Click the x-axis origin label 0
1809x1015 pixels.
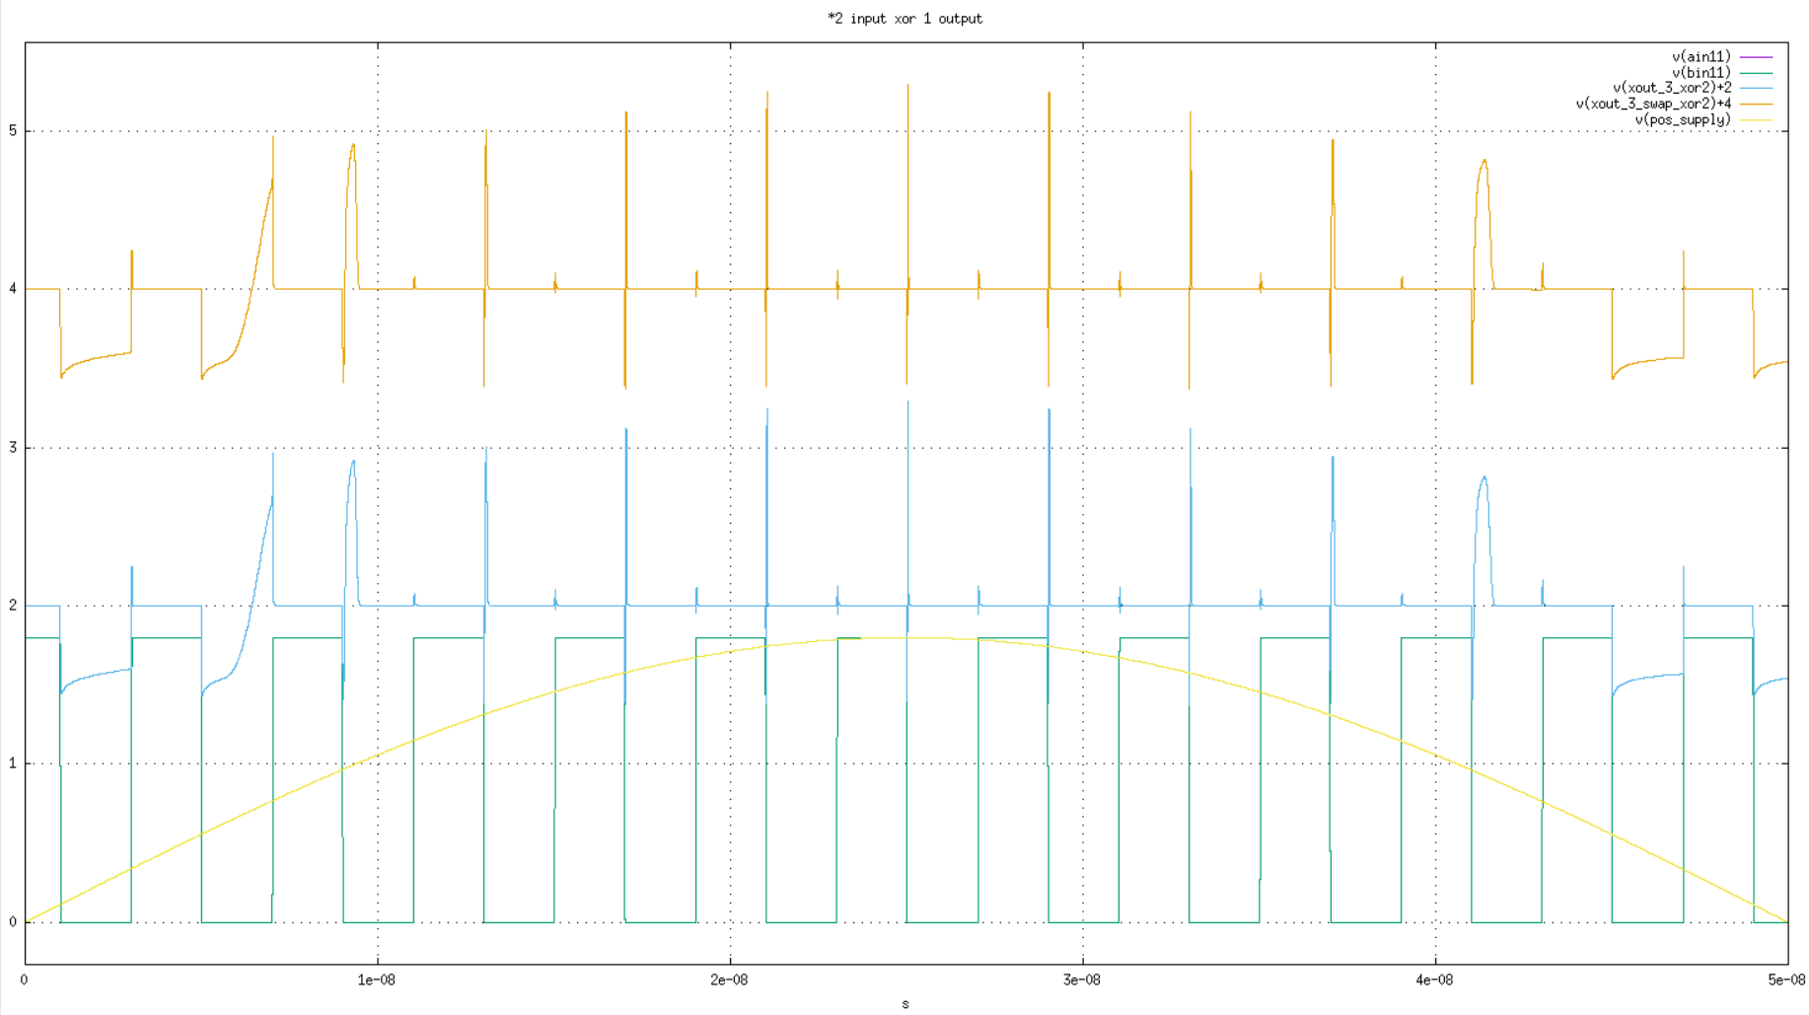pos(25,979)
